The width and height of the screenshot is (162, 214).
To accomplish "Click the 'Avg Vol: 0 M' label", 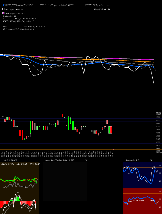I will pos(102,6).
